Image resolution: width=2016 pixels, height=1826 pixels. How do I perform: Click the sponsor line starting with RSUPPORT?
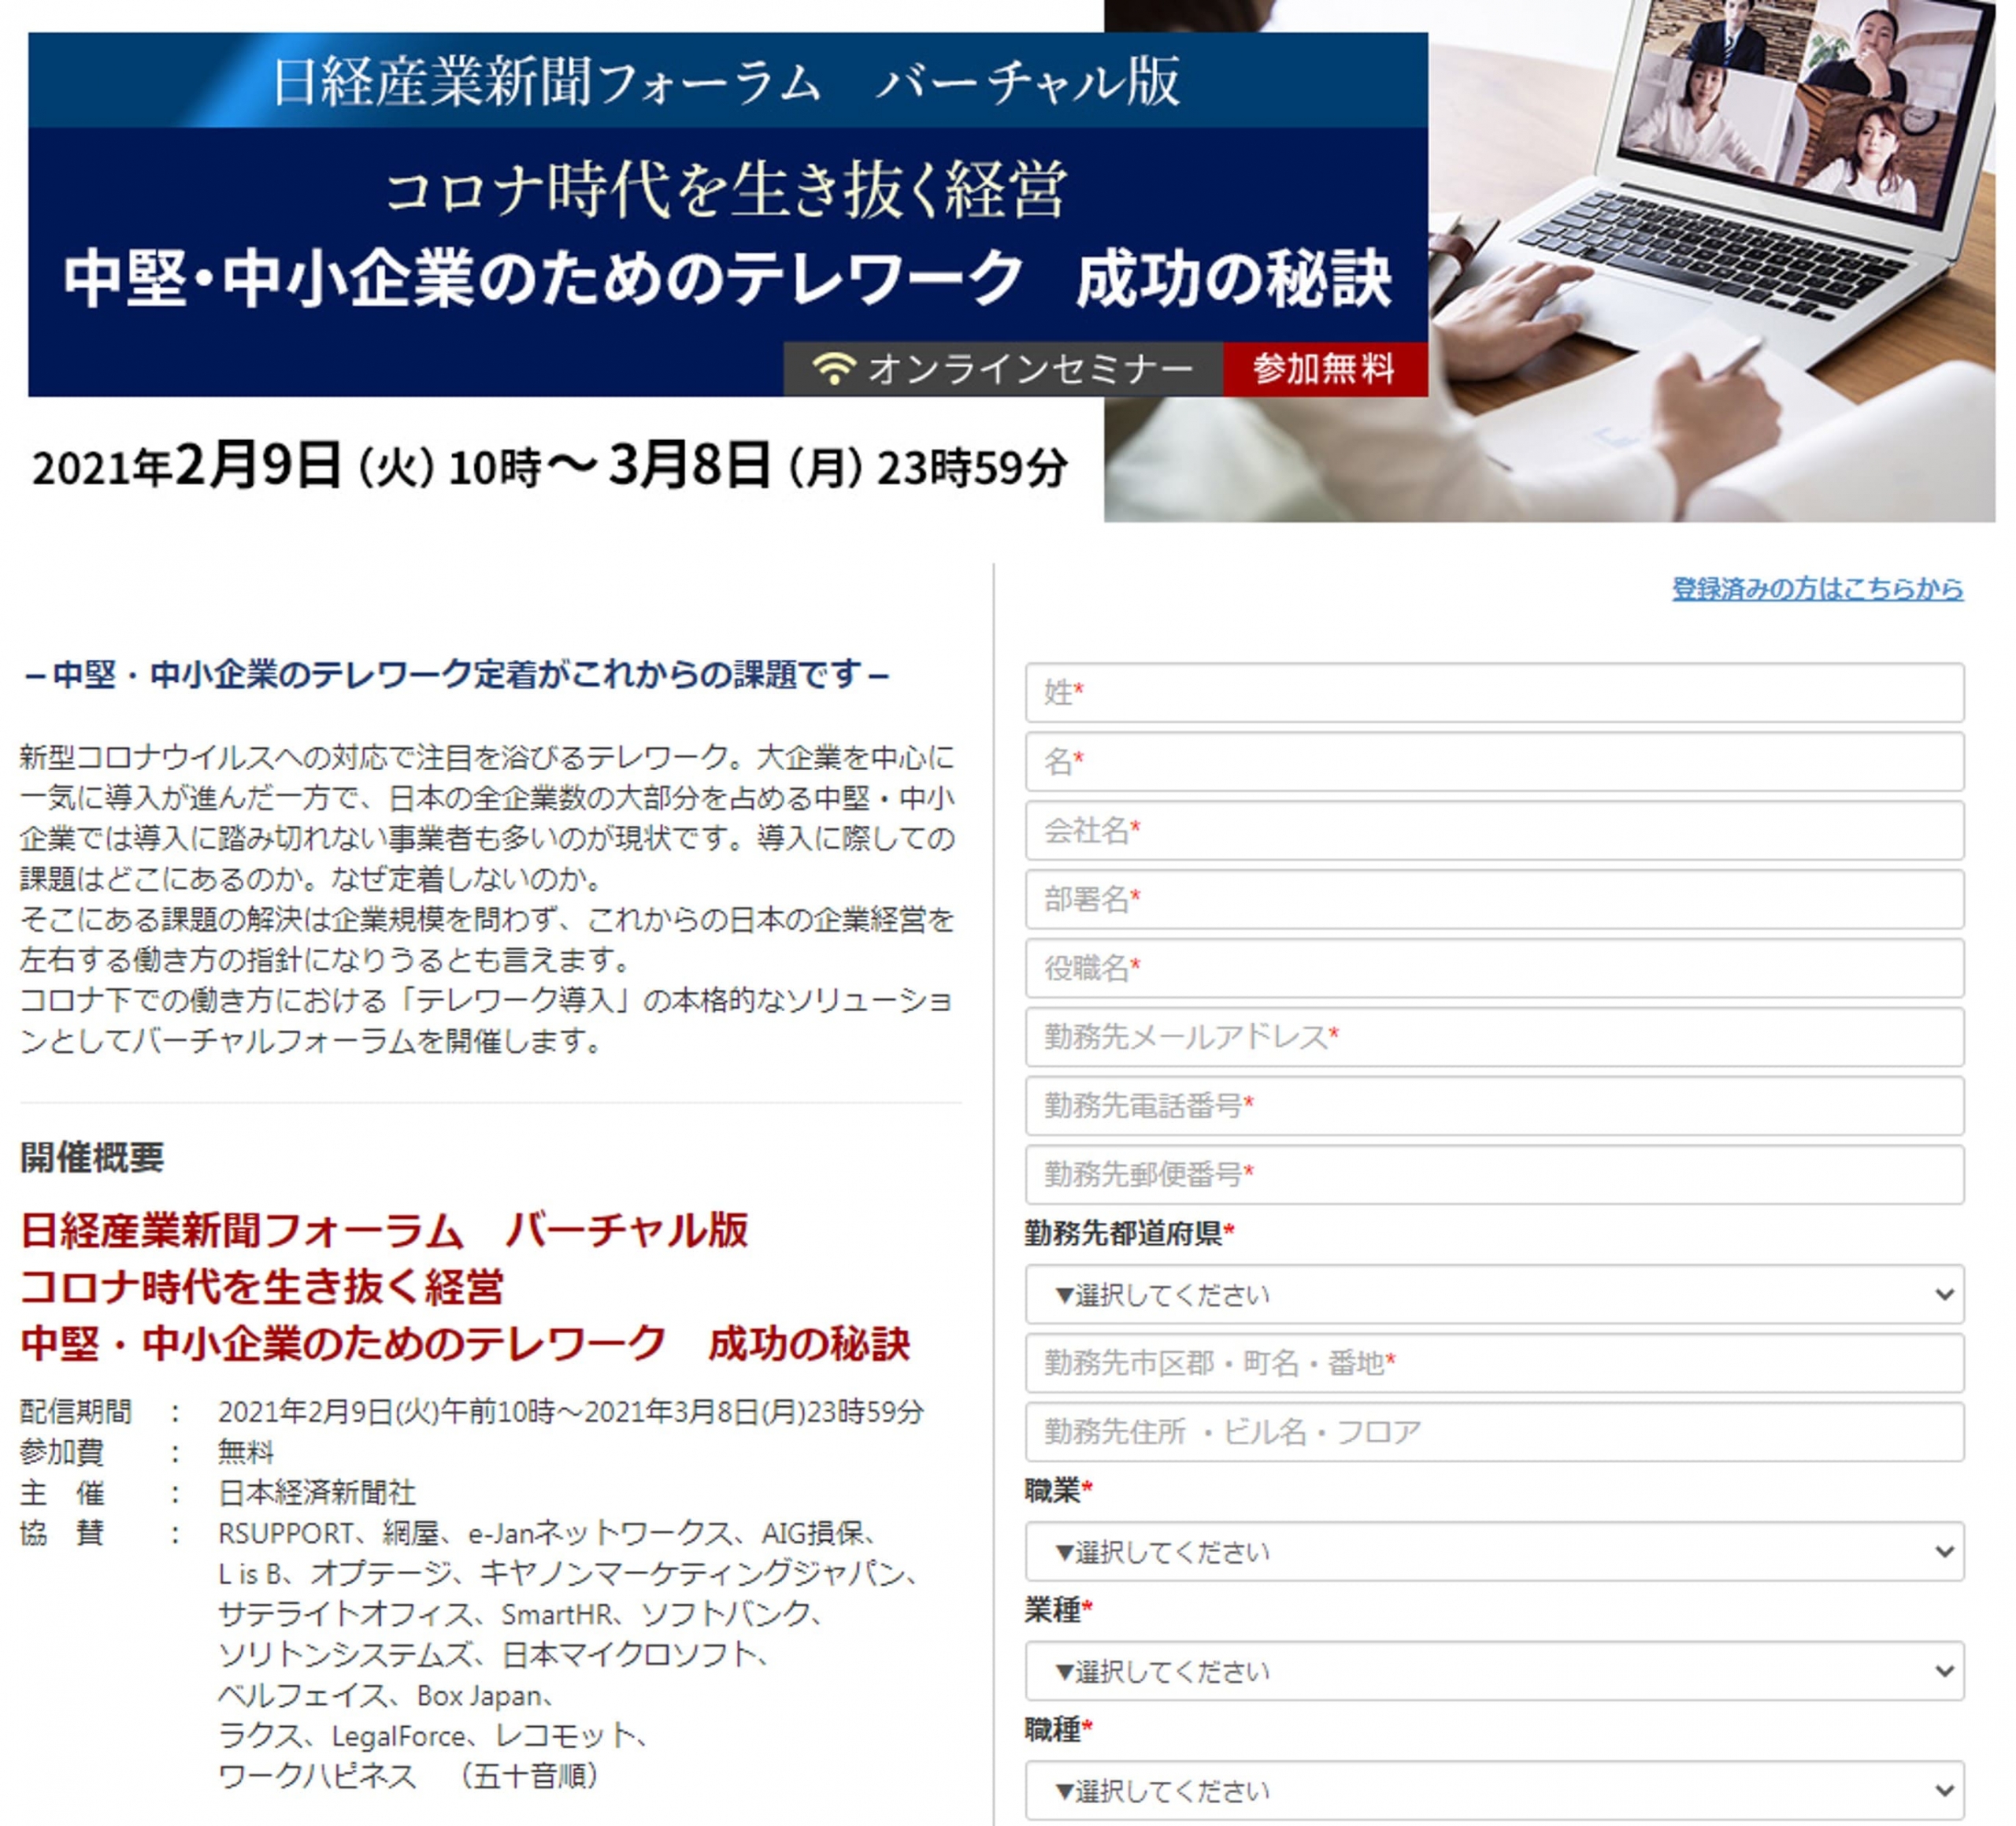click(x=547, y=1533)
